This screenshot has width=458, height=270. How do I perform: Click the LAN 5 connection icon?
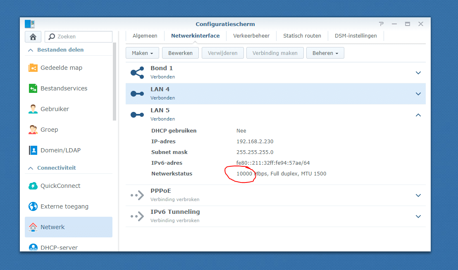tap(137, 115)
